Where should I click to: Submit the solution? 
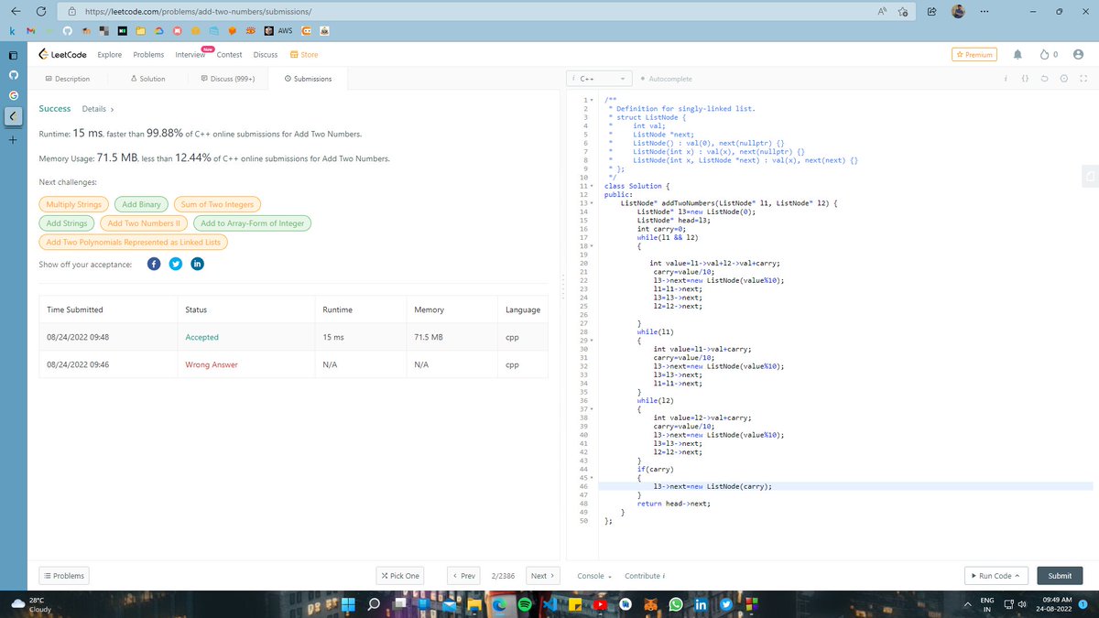(x=1060, y=576)
